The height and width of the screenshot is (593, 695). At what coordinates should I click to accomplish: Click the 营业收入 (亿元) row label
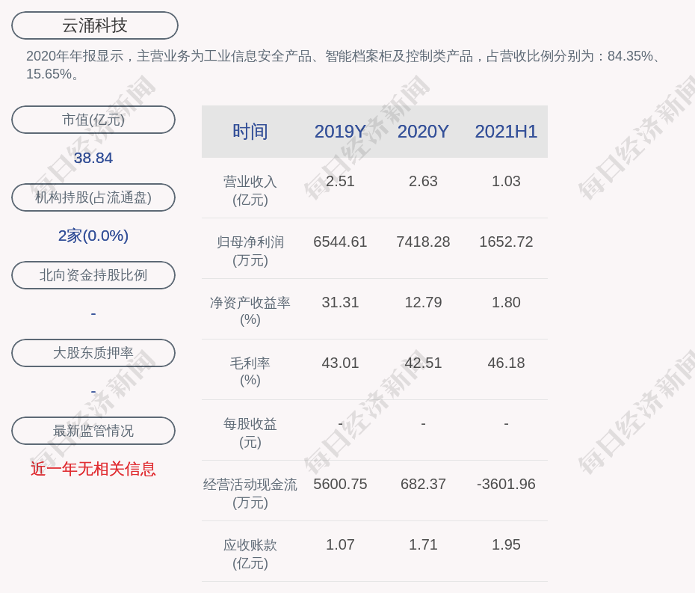pyautogui.click(x=250, y=191)
